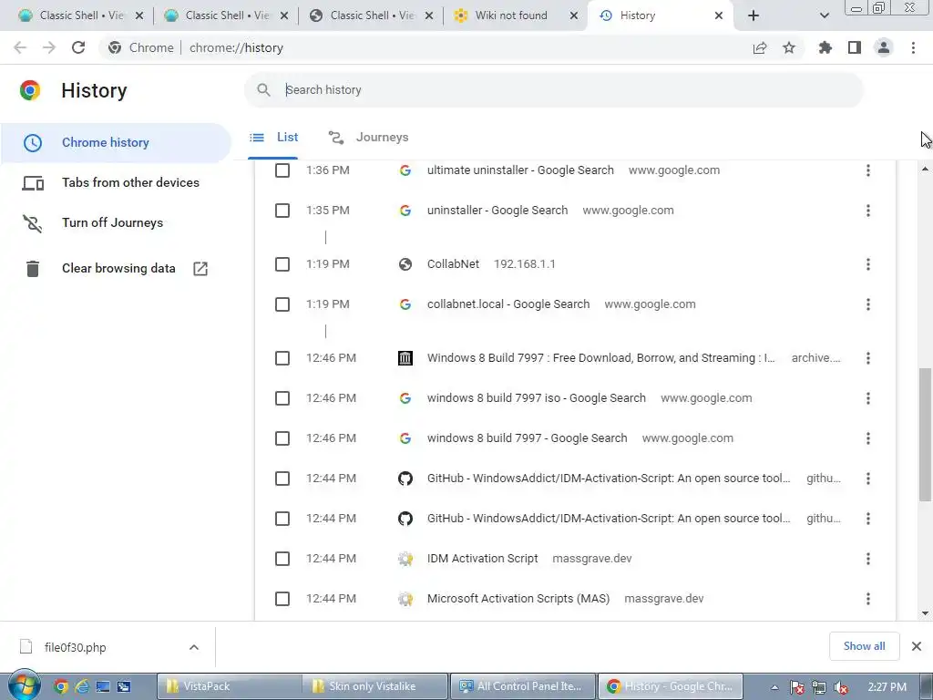Open the Windows 8 Build 7997 archive link
Viewport: 933px width, 700px height.
(601, 358)
